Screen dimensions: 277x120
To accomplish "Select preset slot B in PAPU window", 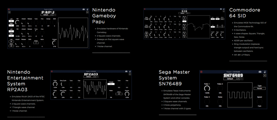I will point(55,15).
